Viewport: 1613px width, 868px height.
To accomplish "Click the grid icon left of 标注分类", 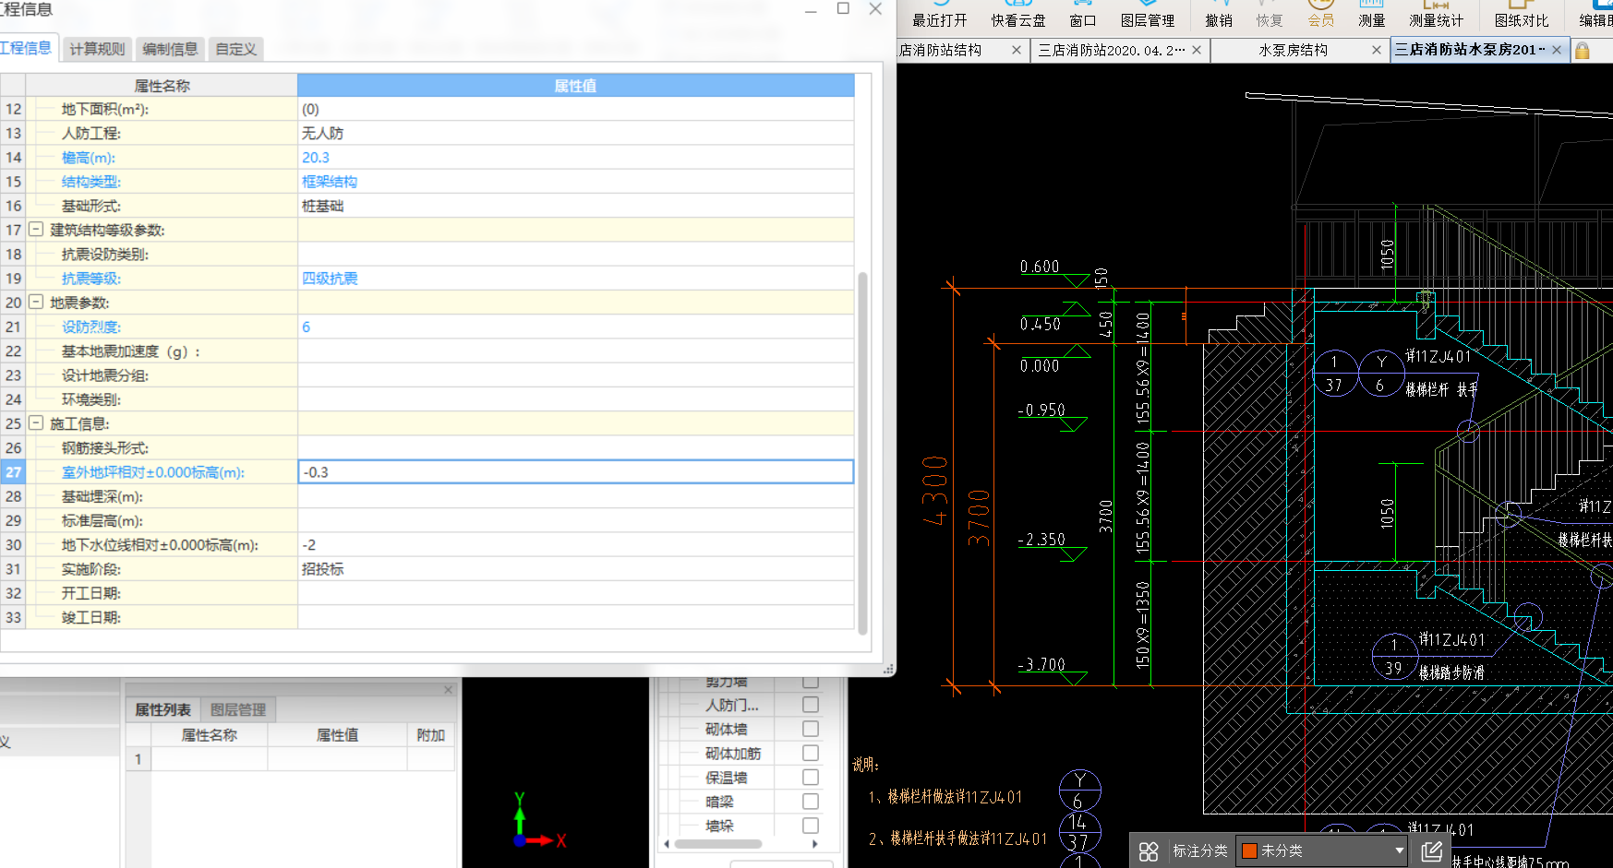I will pyautogui.click(x=1149, y=851).
